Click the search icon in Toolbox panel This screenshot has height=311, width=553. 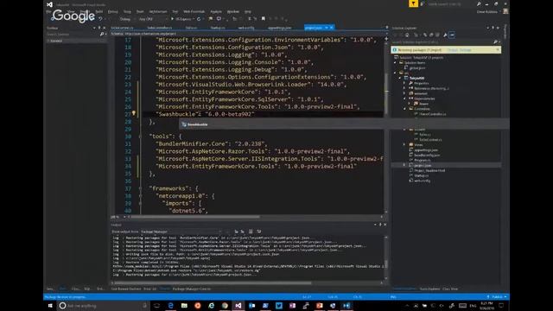(x=102, y=35)
